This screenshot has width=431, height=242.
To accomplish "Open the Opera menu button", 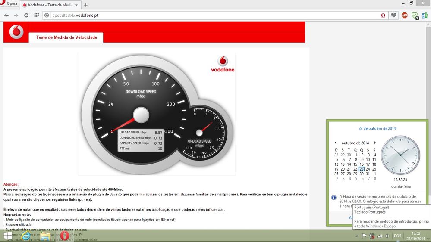I will click(x=9, y=4).
